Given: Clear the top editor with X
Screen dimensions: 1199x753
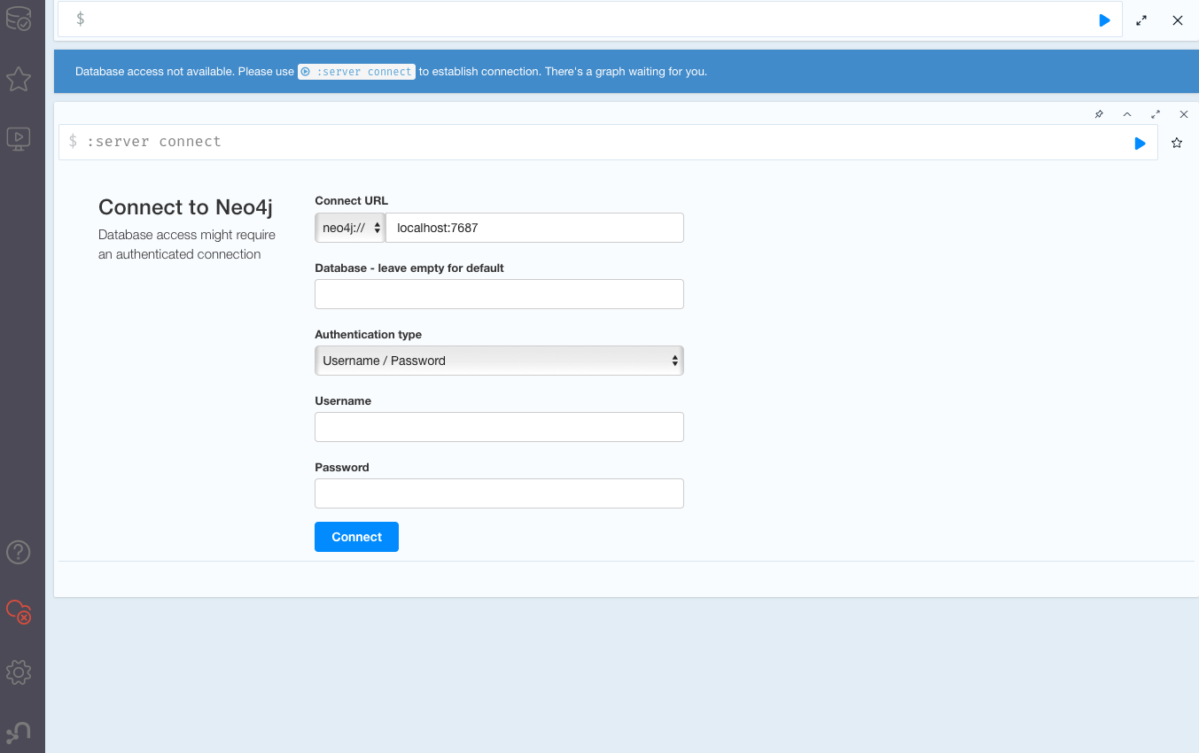Looking at the screenshot, I should tap(1178, 19).
